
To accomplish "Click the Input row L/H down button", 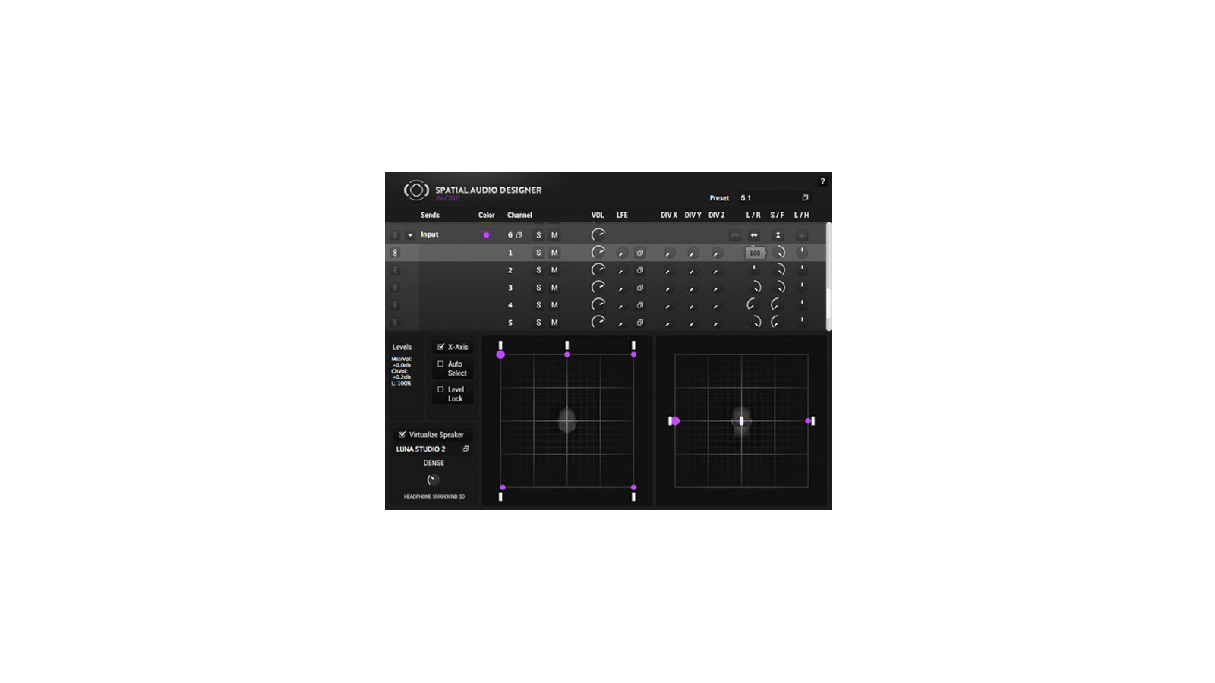I will tap(802, 235).
